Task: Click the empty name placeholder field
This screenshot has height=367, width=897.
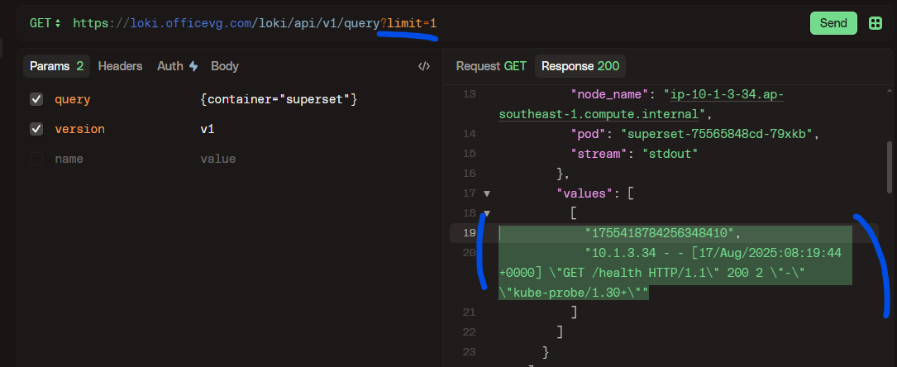Action: click(x=69, y=159)
